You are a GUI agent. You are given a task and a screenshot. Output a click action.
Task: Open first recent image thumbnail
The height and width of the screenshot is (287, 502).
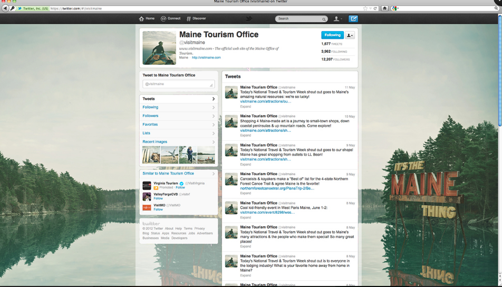[x=151, y=155]
